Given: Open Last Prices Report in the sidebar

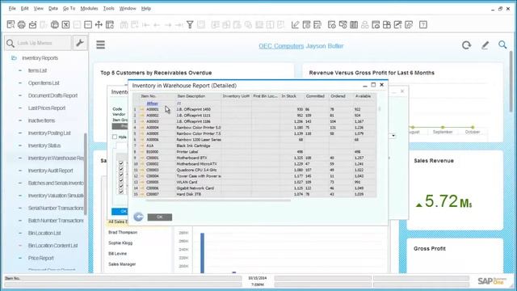Looking at the screenshot, I should tap(47, 108).
